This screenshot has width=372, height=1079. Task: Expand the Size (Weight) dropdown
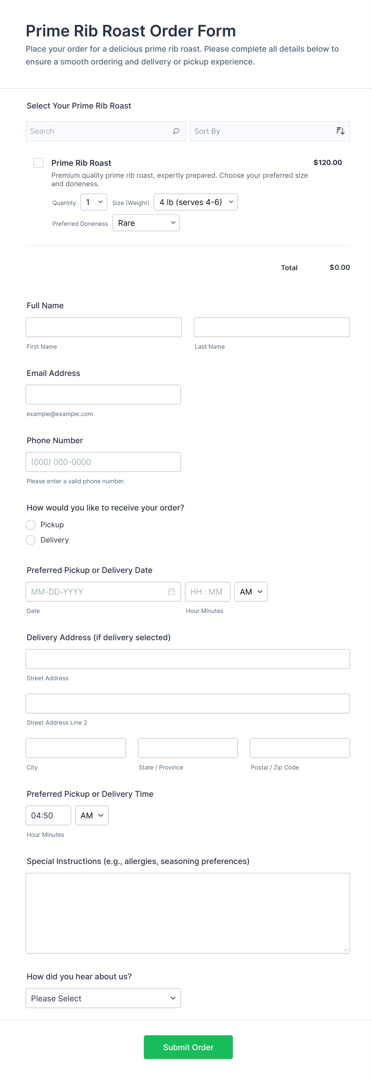(x=196, y=202)
